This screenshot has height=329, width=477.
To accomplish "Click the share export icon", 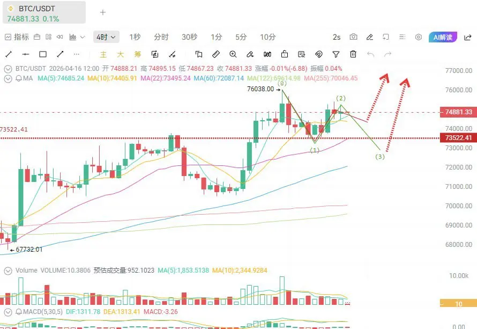I will click(468, 37).
